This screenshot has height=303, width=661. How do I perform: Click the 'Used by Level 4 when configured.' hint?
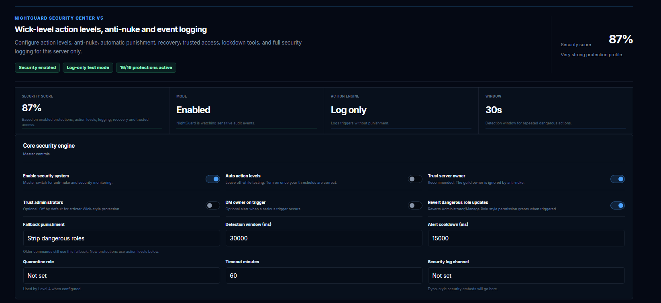pos(52,289)
